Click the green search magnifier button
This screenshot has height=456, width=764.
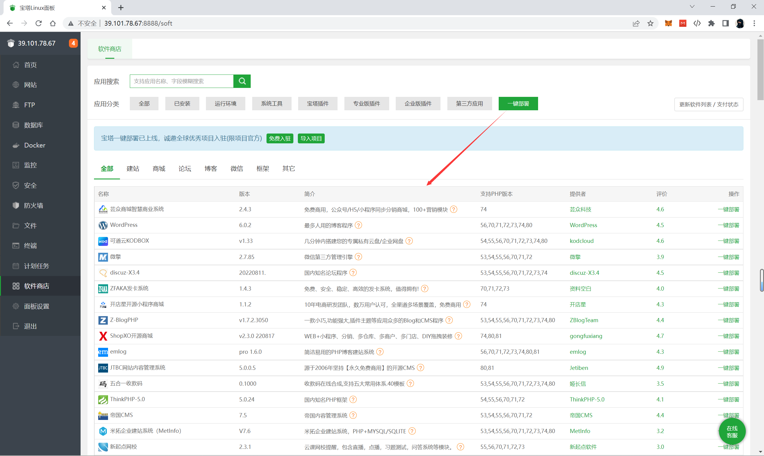tap(242, 81)
